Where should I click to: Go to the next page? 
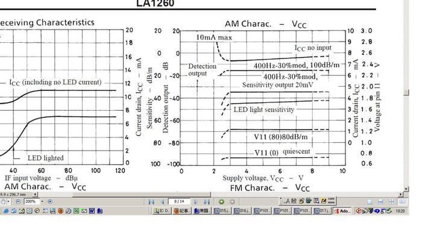pyautogui.click(x=197, y=201)
